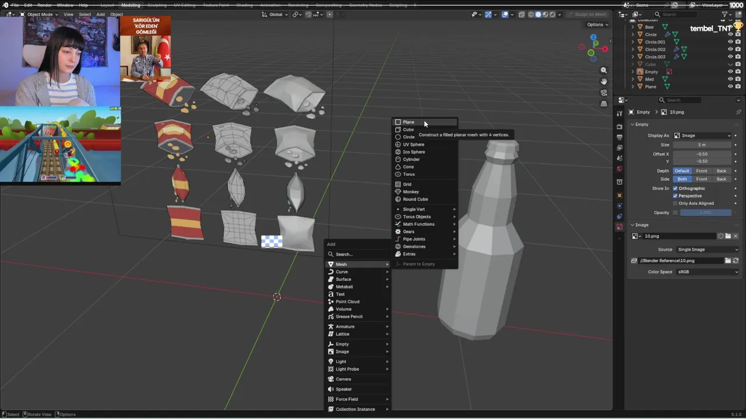746x419 pixels.
Task: Click the Camera icon in Add menu
Action: coord(330,379)
